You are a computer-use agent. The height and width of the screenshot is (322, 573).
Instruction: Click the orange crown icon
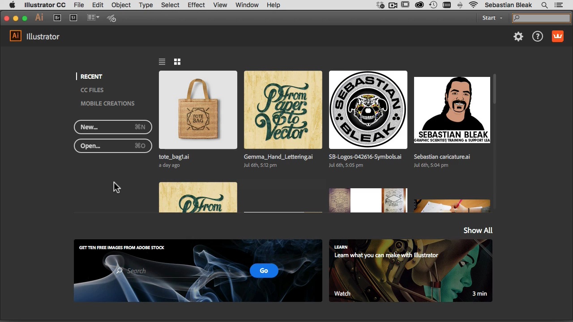pos(557,37)
